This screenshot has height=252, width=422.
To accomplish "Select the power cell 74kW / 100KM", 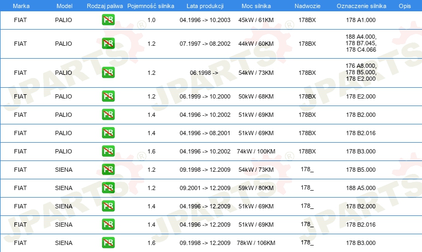I will pyautogui.click(x=256, y=151).
